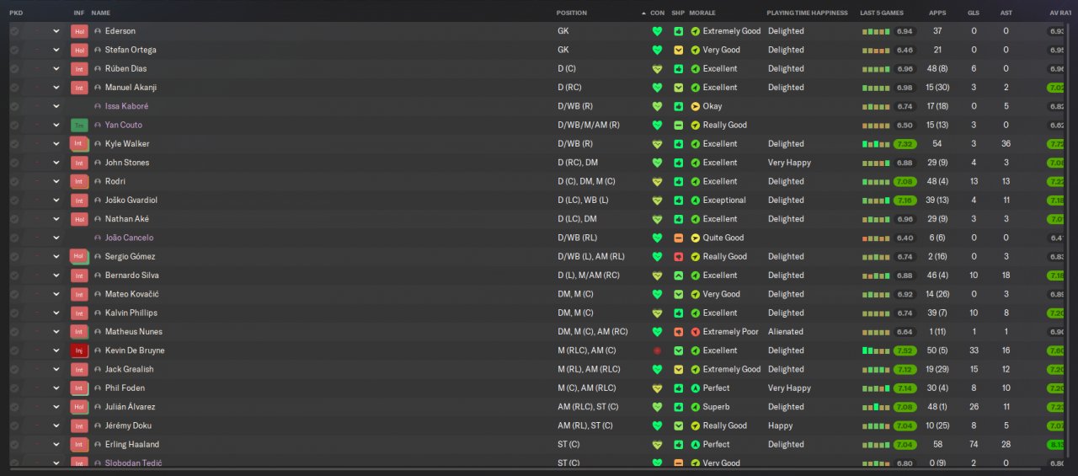Click Joško Gvardiol's Exceptional morale icon
This screenshot has width=1078, height=476.
695,201
